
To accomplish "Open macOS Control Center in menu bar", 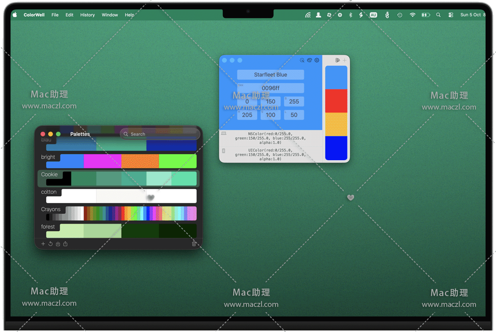I will click(451, 15).
